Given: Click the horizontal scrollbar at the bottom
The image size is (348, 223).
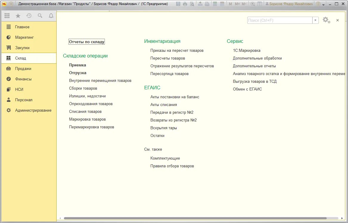Looking at the screenshot, I should [195, 218].
